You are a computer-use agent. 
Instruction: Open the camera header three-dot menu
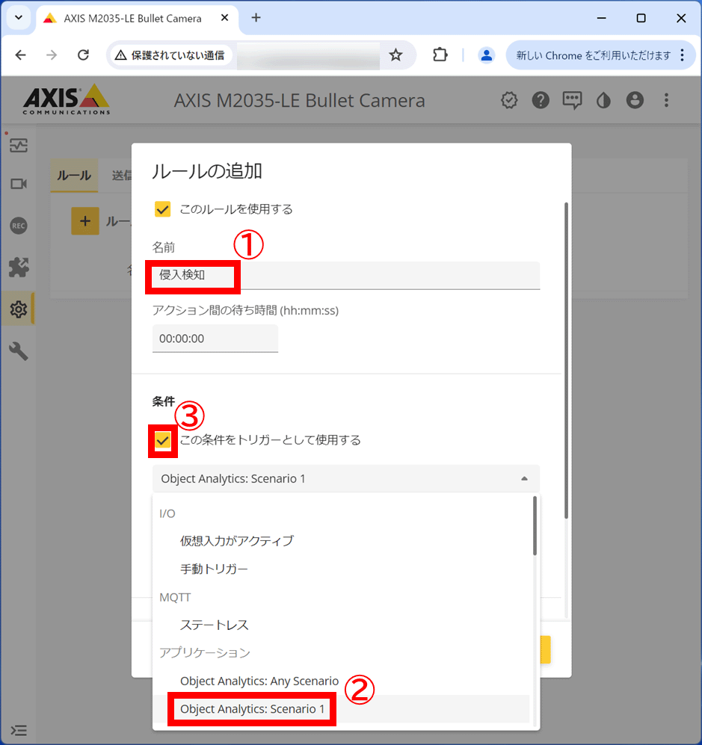666,100
